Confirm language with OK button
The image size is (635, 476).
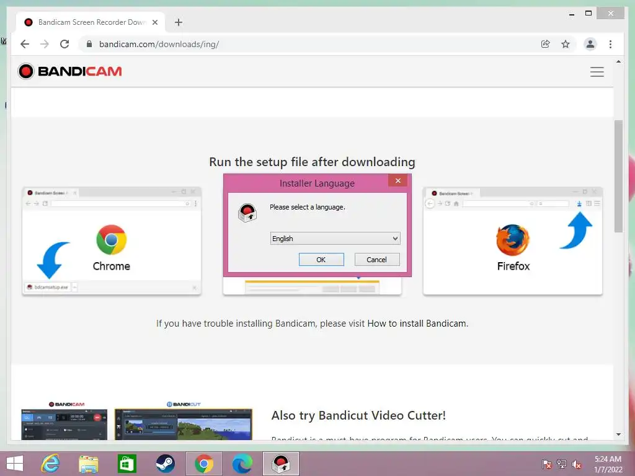[321, 260]
